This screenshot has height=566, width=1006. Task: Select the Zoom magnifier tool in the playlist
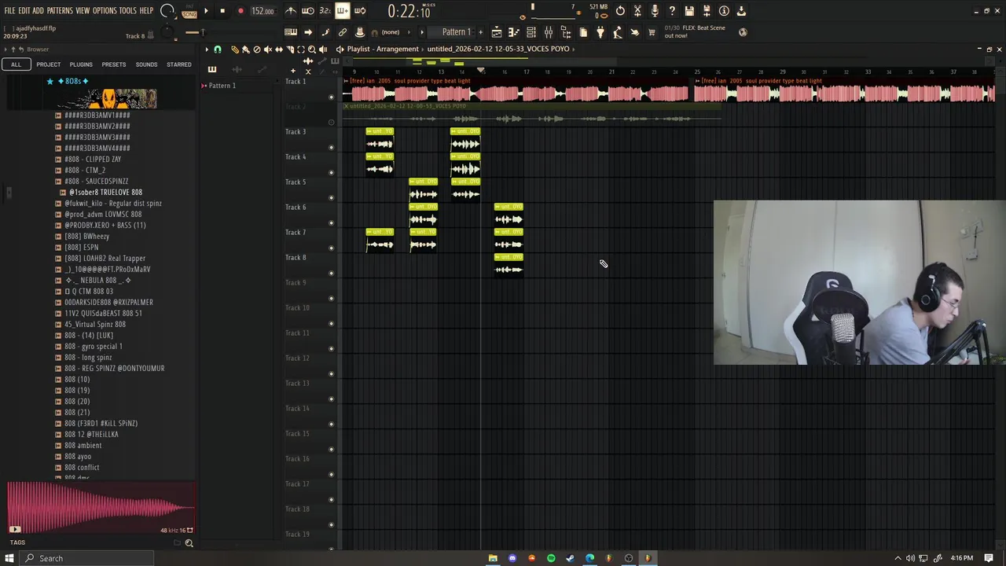(311, 50)
